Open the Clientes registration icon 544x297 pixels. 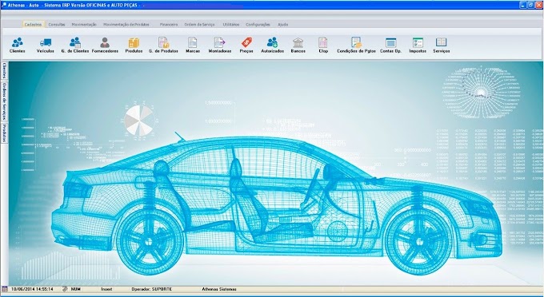tap(18, 45)
